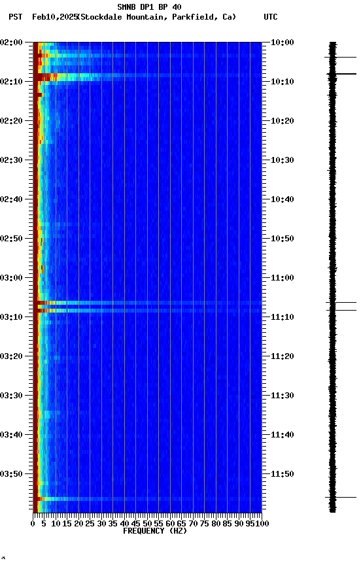Click the '10:30' UTC time label
The width and height of the screenshot is (361, 565).
[x=282, y=160]
